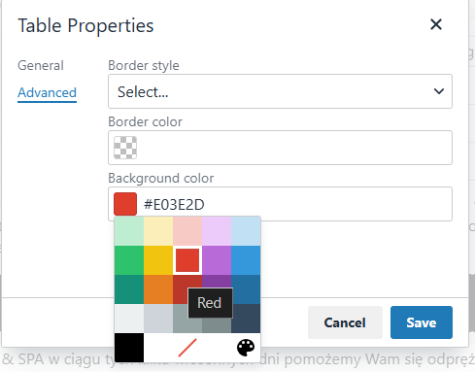Pick the orange color swatch

click(158, 289)
